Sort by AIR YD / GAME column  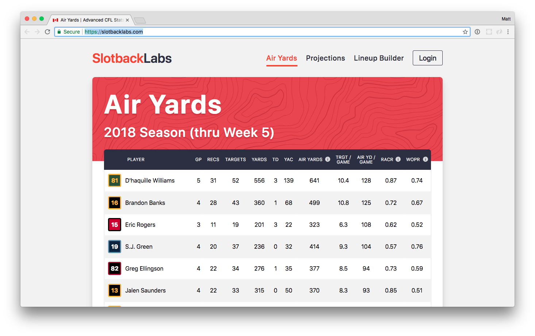366,160
